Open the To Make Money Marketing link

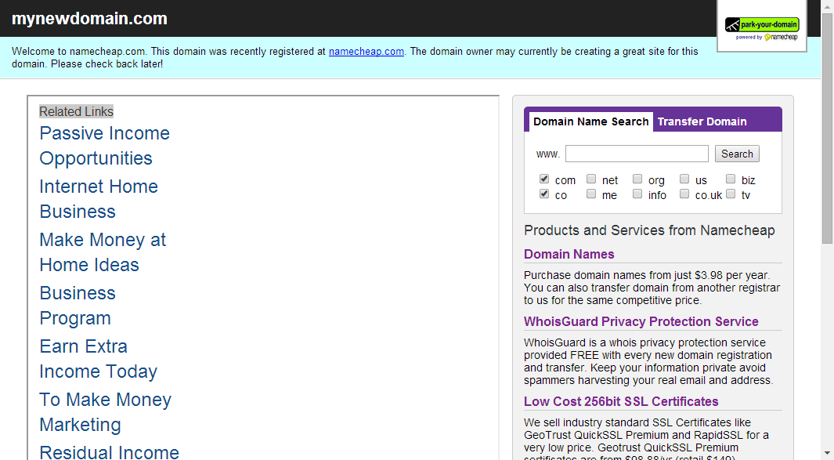pos(105,411)
